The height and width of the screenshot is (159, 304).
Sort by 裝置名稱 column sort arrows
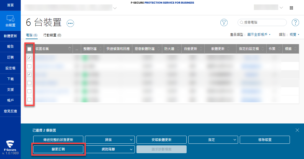tap(69, 49)
